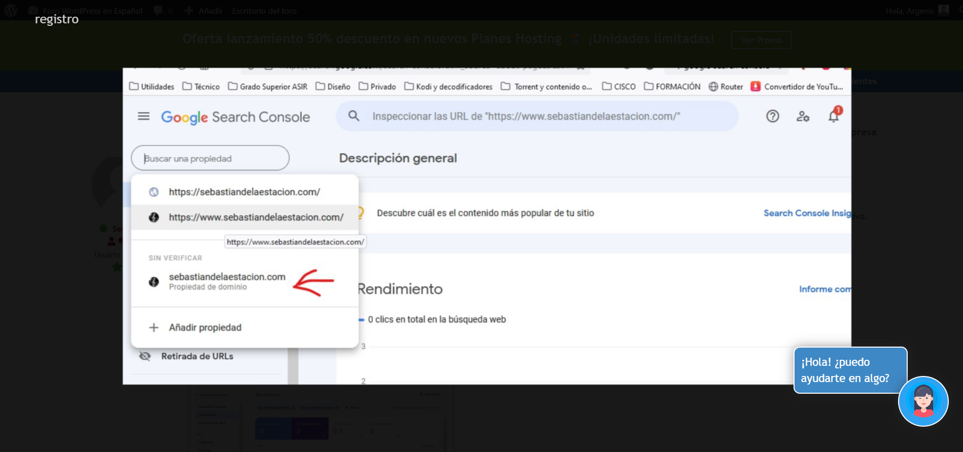Select https://sebastiandelaestacion.com/ property
Viewport: 963px width, 452px height.
[x=245, y=192]
